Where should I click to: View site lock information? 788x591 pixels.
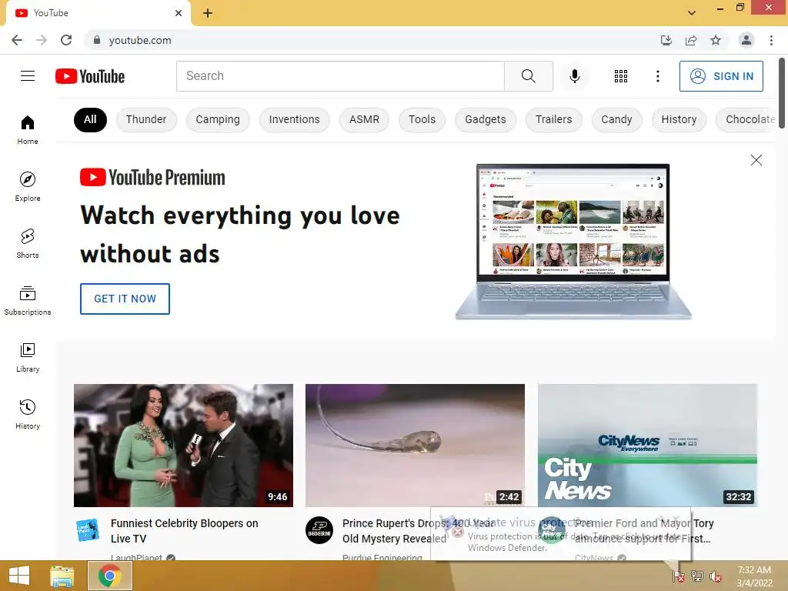pyautogui.click(x=97, y=40)
